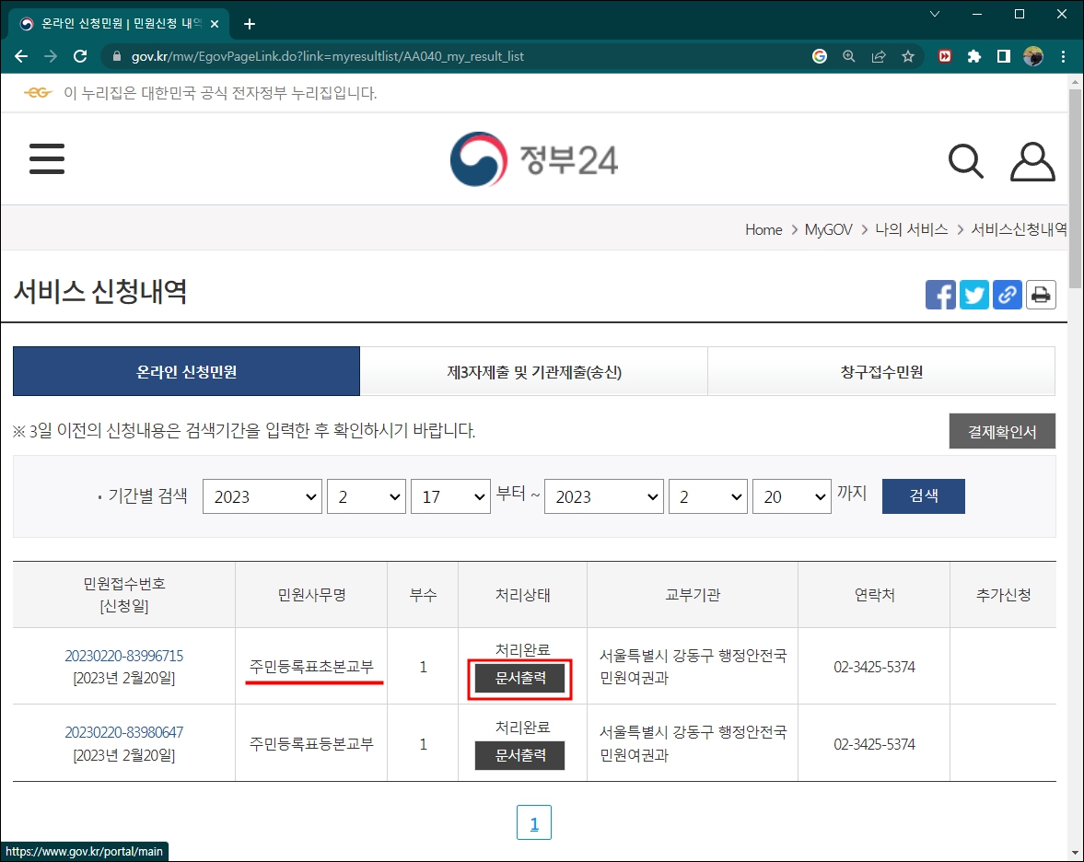Share the page on Twitter

tap(973, 295)
